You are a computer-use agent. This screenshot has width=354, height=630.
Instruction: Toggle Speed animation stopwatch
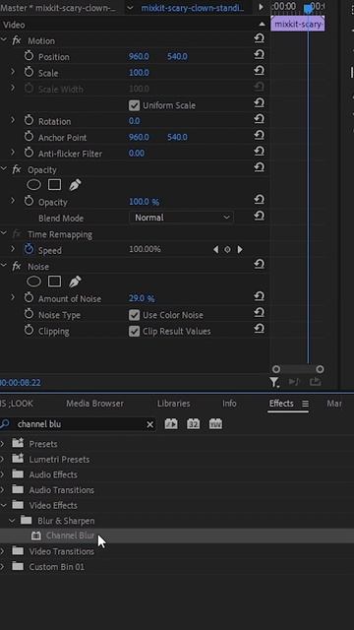coord(29,249)
